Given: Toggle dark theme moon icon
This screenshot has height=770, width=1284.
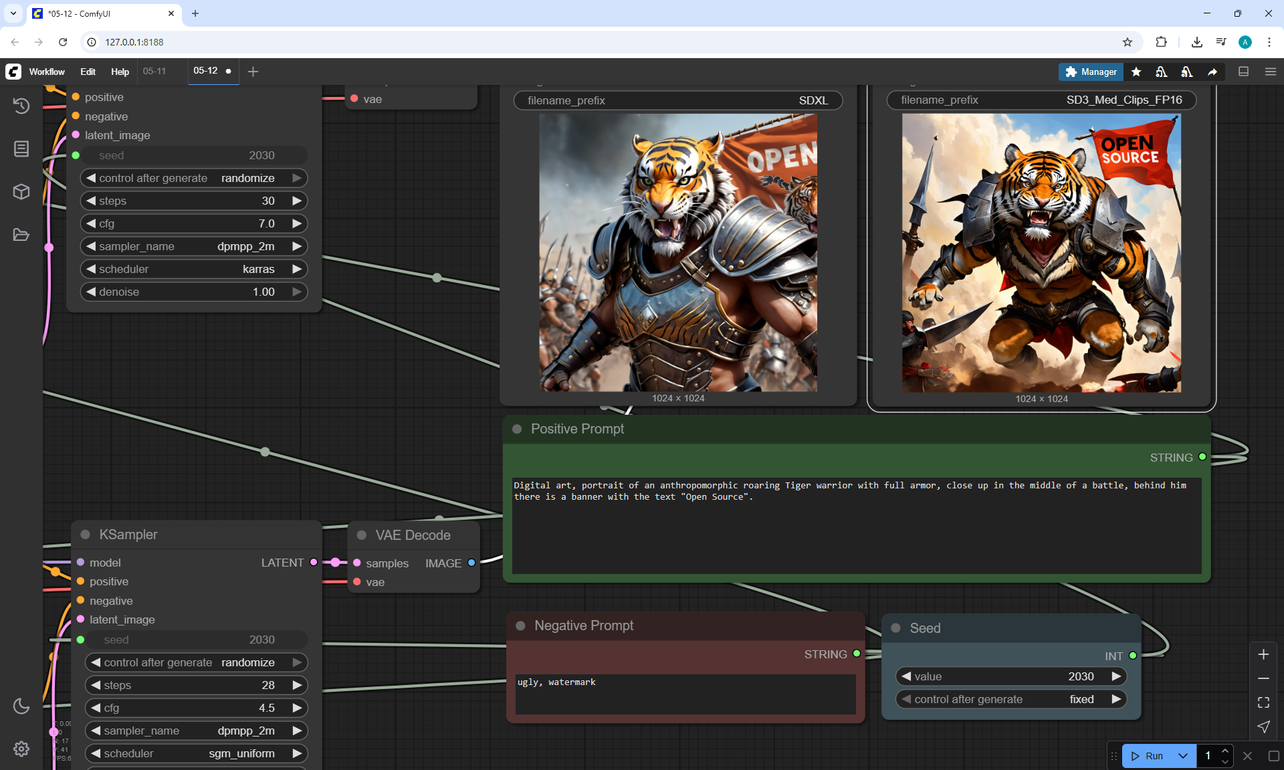Looking at the screenshot, I should click(21, 706).
